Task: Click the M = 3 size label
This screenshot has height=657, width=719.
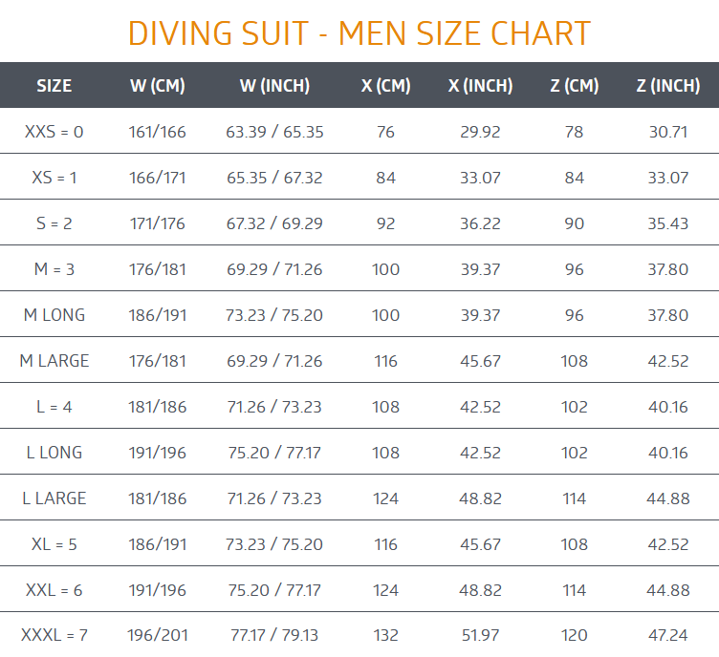Action: click(x=54, y=269)
